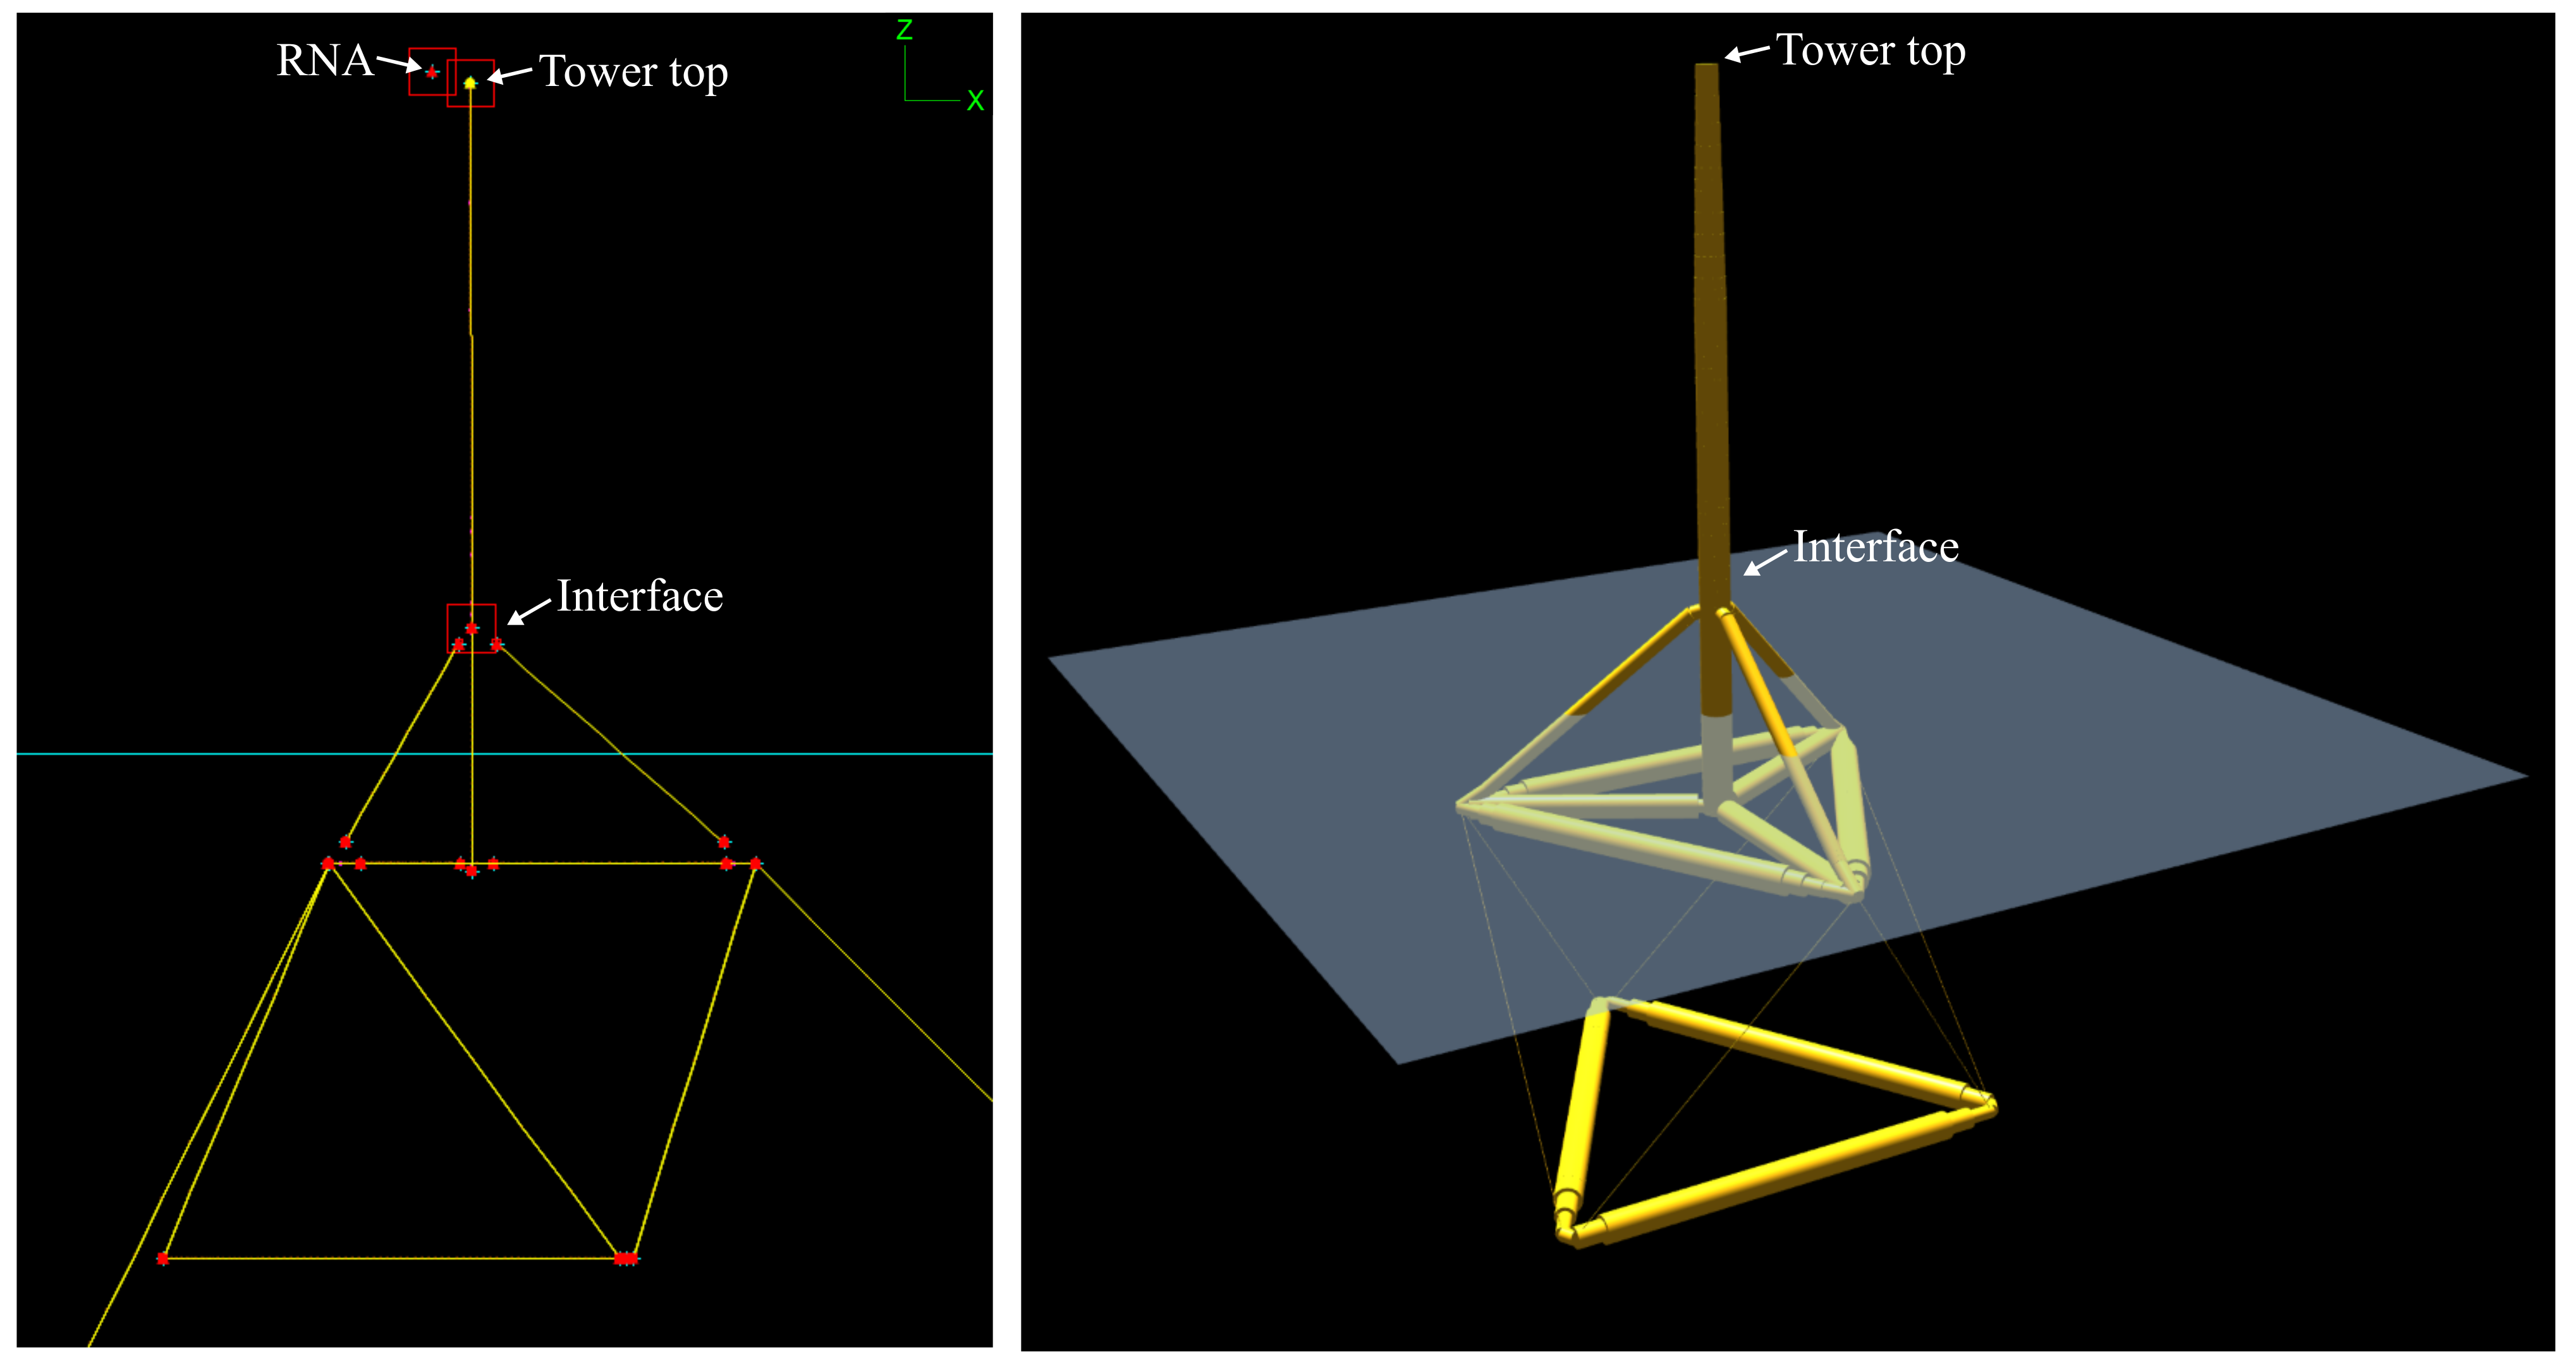The width and height of the screenshot is (2576, 1366).
Task: Click Interface label in left view
Action: [x=639, y=596]
